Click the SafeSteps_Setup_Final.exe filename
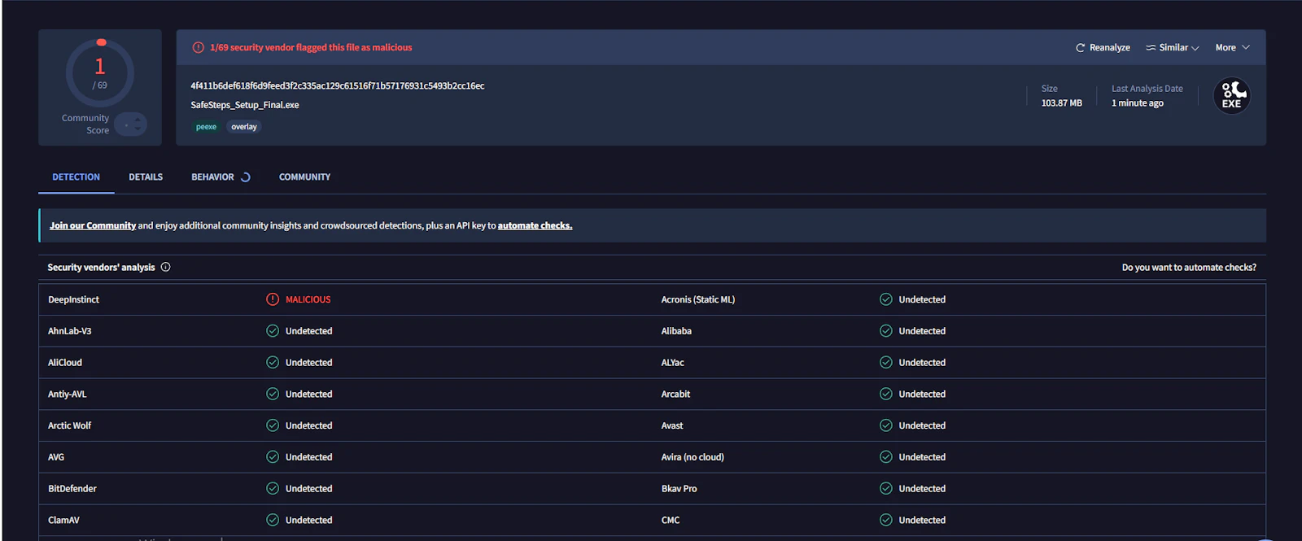This screenshot has height=541, width=1302. pyautogui.click(x=245, y=105)
